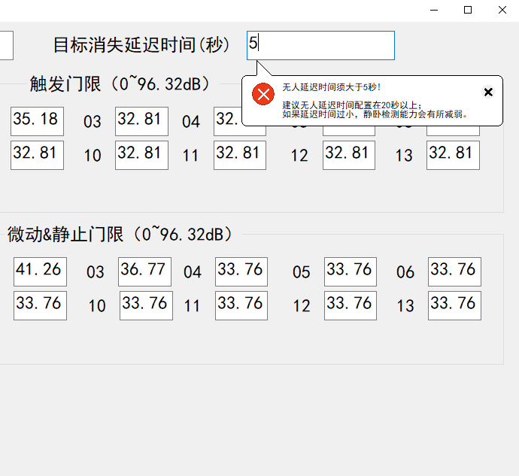Edit trigger threshold field for gate 13

(453, 155)
